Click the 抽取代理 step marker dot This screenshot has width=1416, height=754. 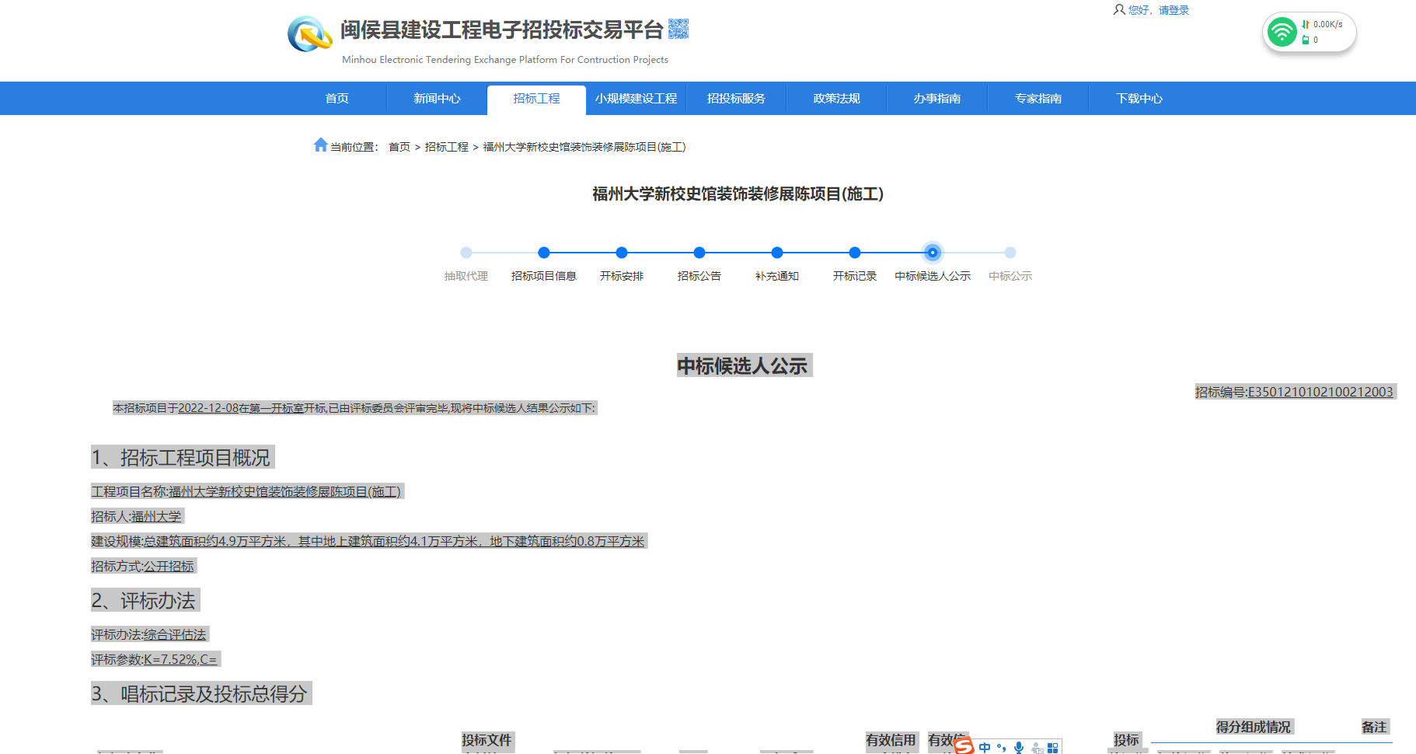tap(466, 253)
